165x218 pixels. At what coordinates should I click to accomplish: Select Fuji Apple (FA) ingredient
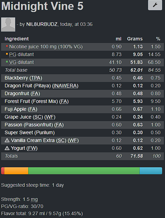coord(21,109)
